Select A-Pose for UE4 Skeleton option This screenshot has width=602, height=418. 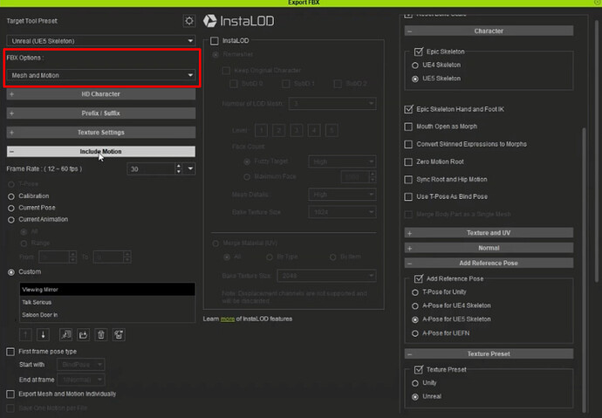point(415,306)
